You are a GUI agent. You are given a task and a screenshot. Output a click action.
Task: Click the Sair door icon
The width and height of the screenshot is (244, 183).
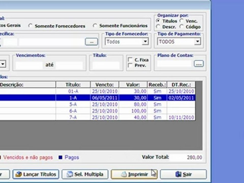point(178,174)
